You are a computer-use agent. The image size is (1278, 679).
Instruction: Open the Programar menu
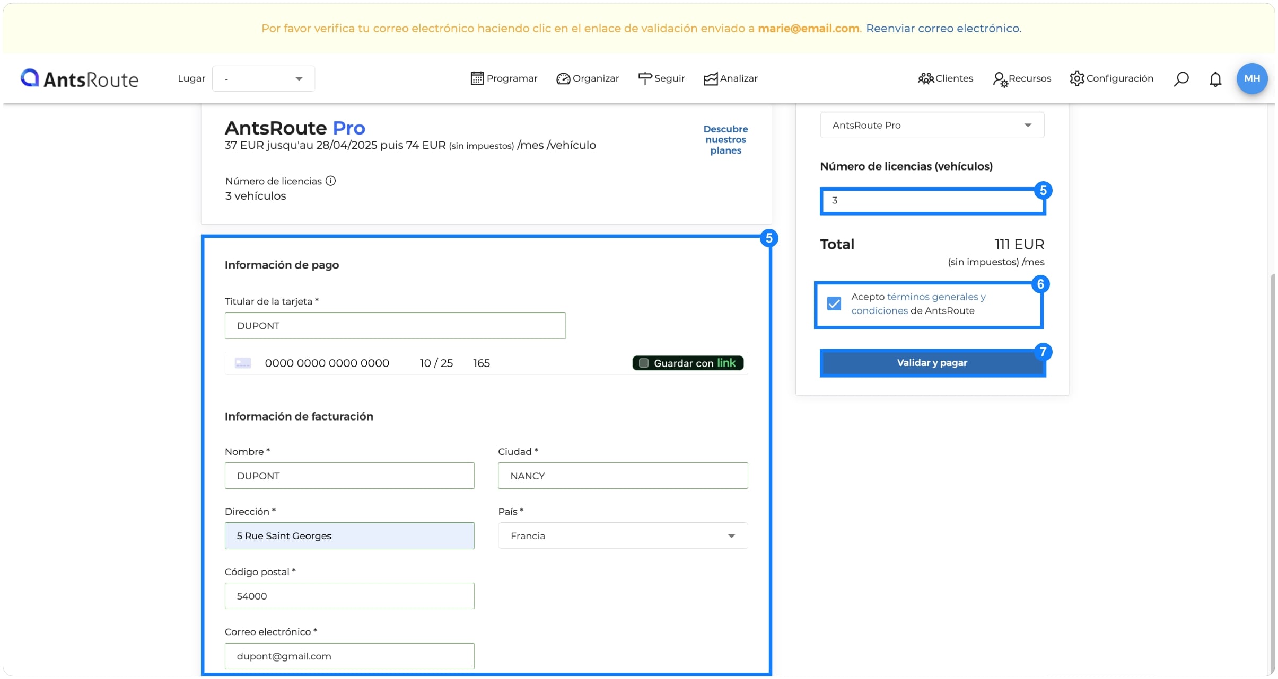pos(504,78)
